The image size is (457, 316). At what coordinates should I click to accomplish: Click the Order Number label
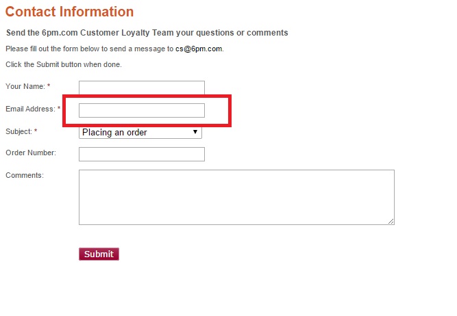point(30,153)
